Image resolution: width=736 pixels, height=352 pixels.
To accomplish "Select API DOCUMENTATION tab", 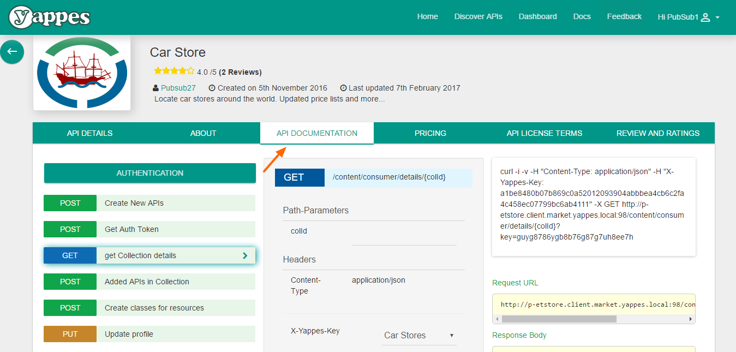I will pyautogui.click(x=317, y=133).
